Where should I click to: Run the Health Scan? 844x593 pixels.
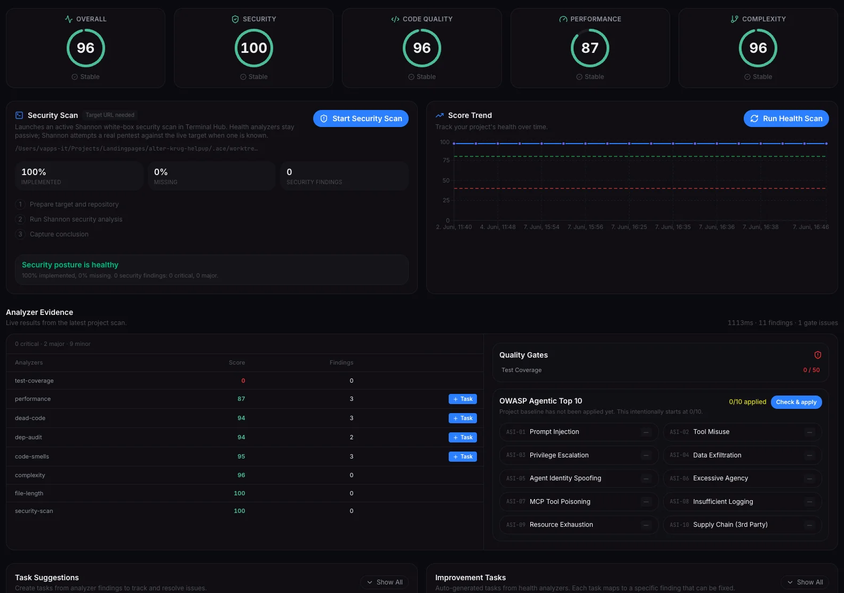[786, 118]
